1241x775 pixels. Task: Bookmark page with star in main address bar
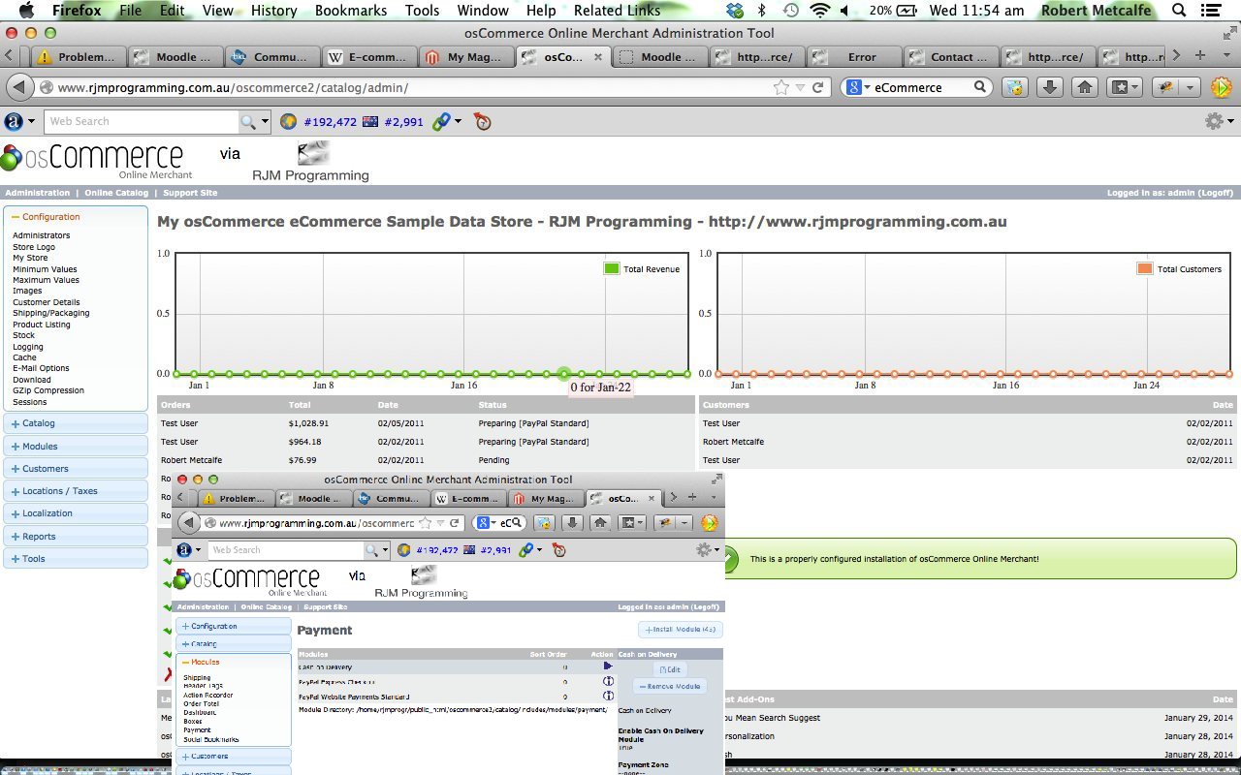click(x=781, y=87)
